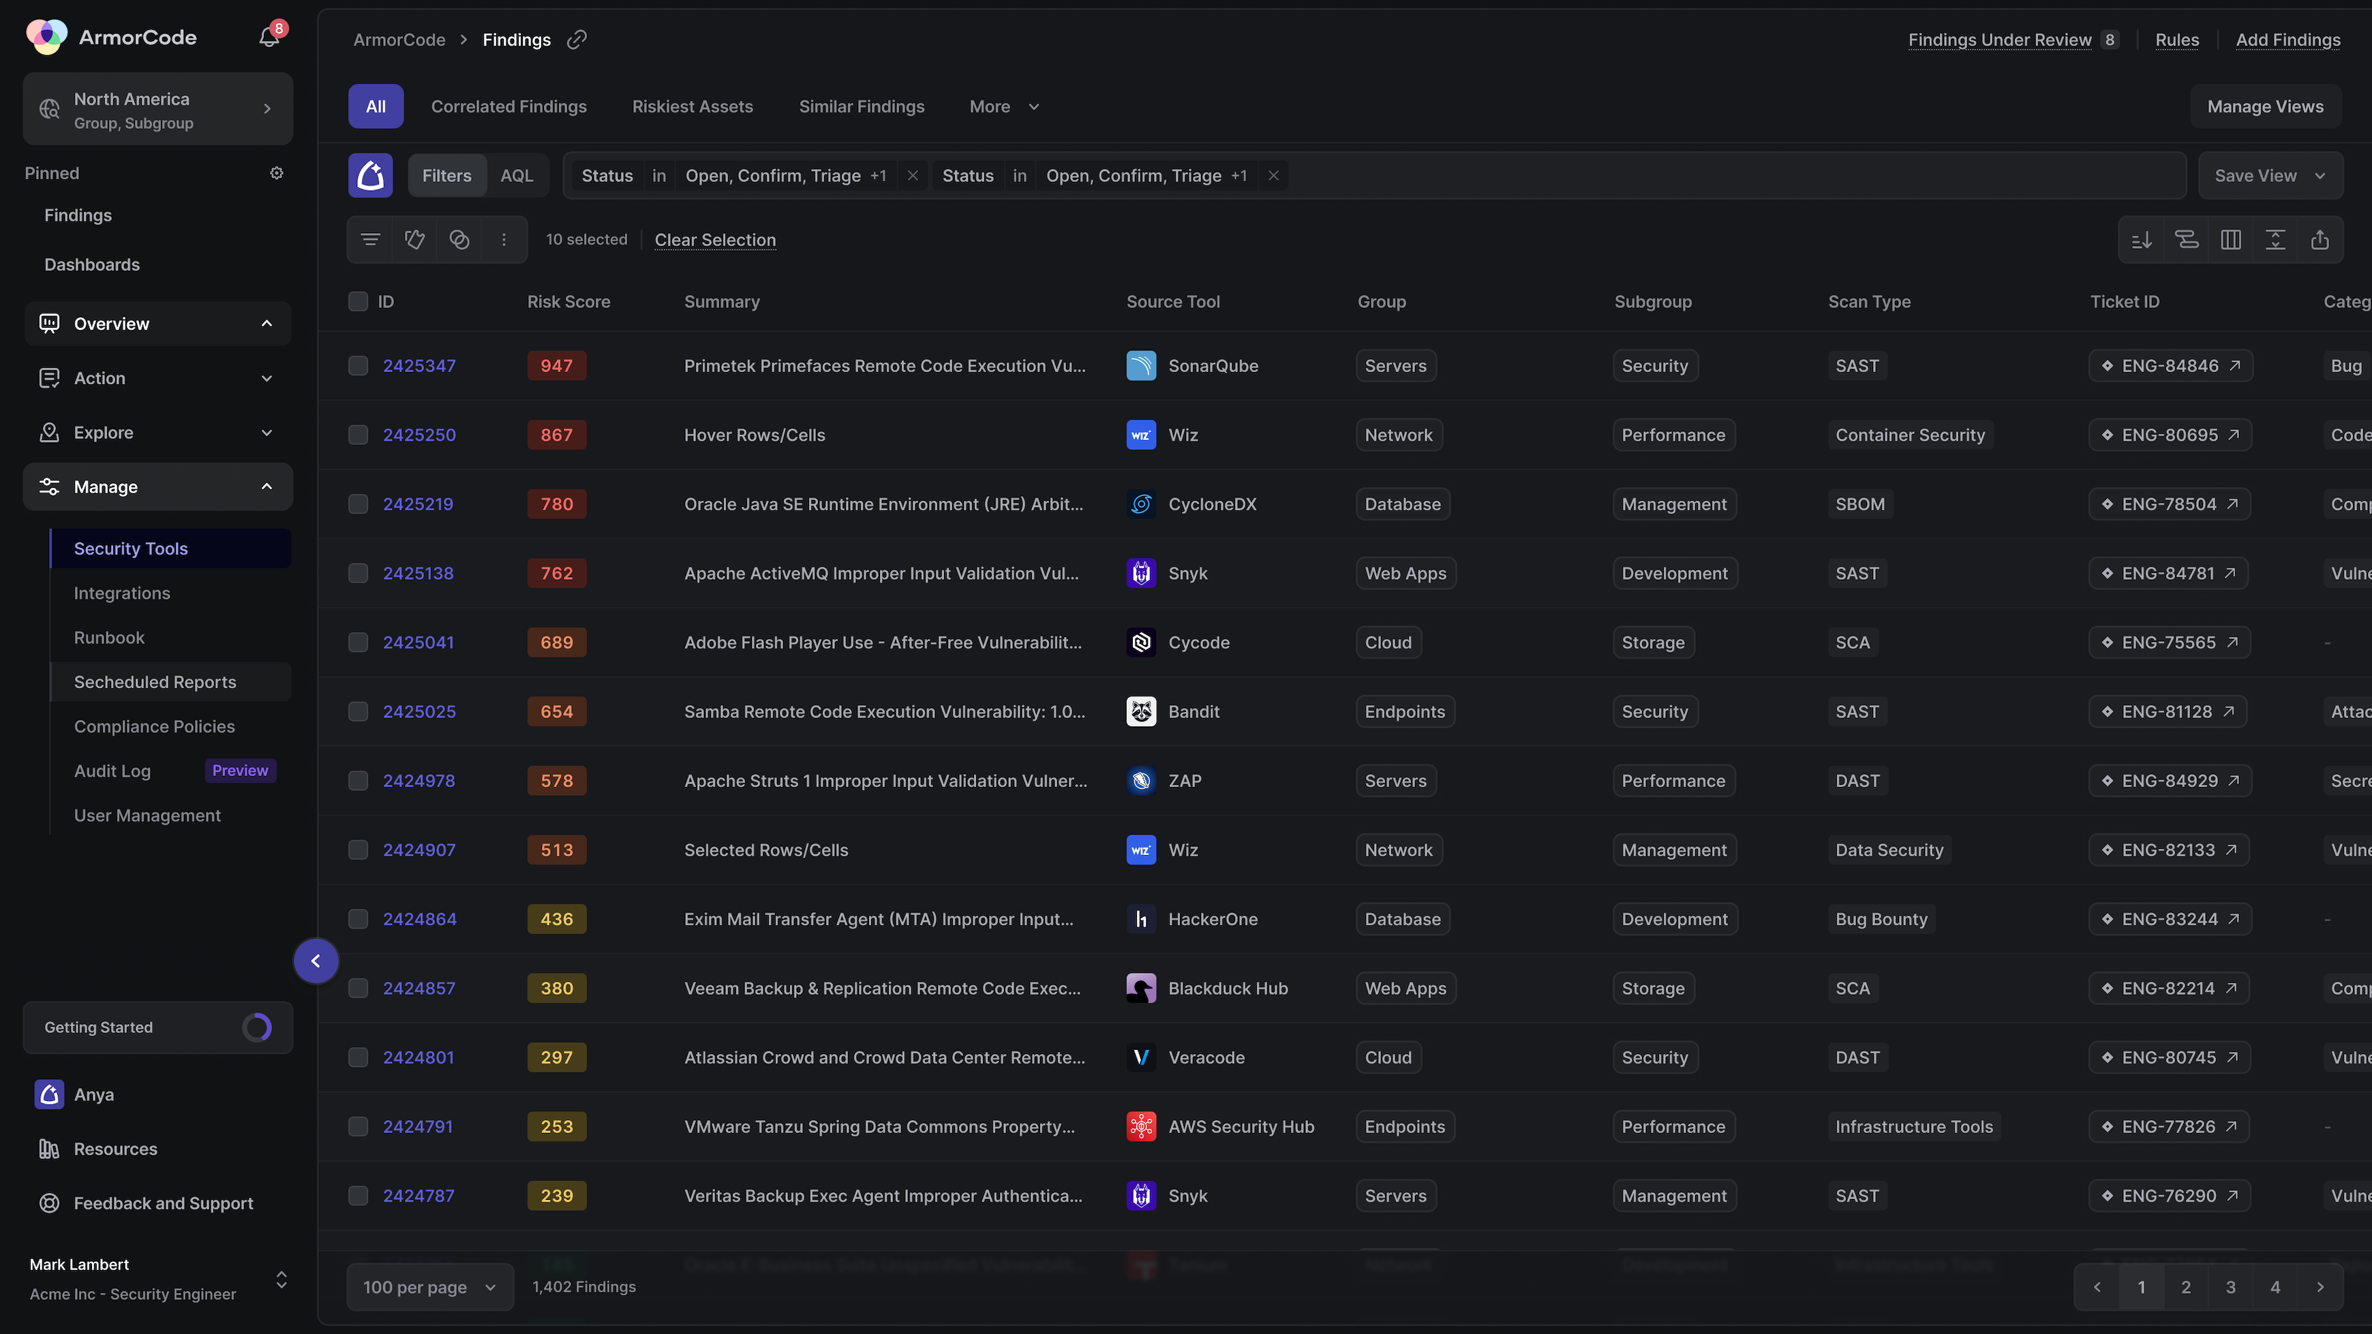Click the 436 risk score badge

(556, 919)
